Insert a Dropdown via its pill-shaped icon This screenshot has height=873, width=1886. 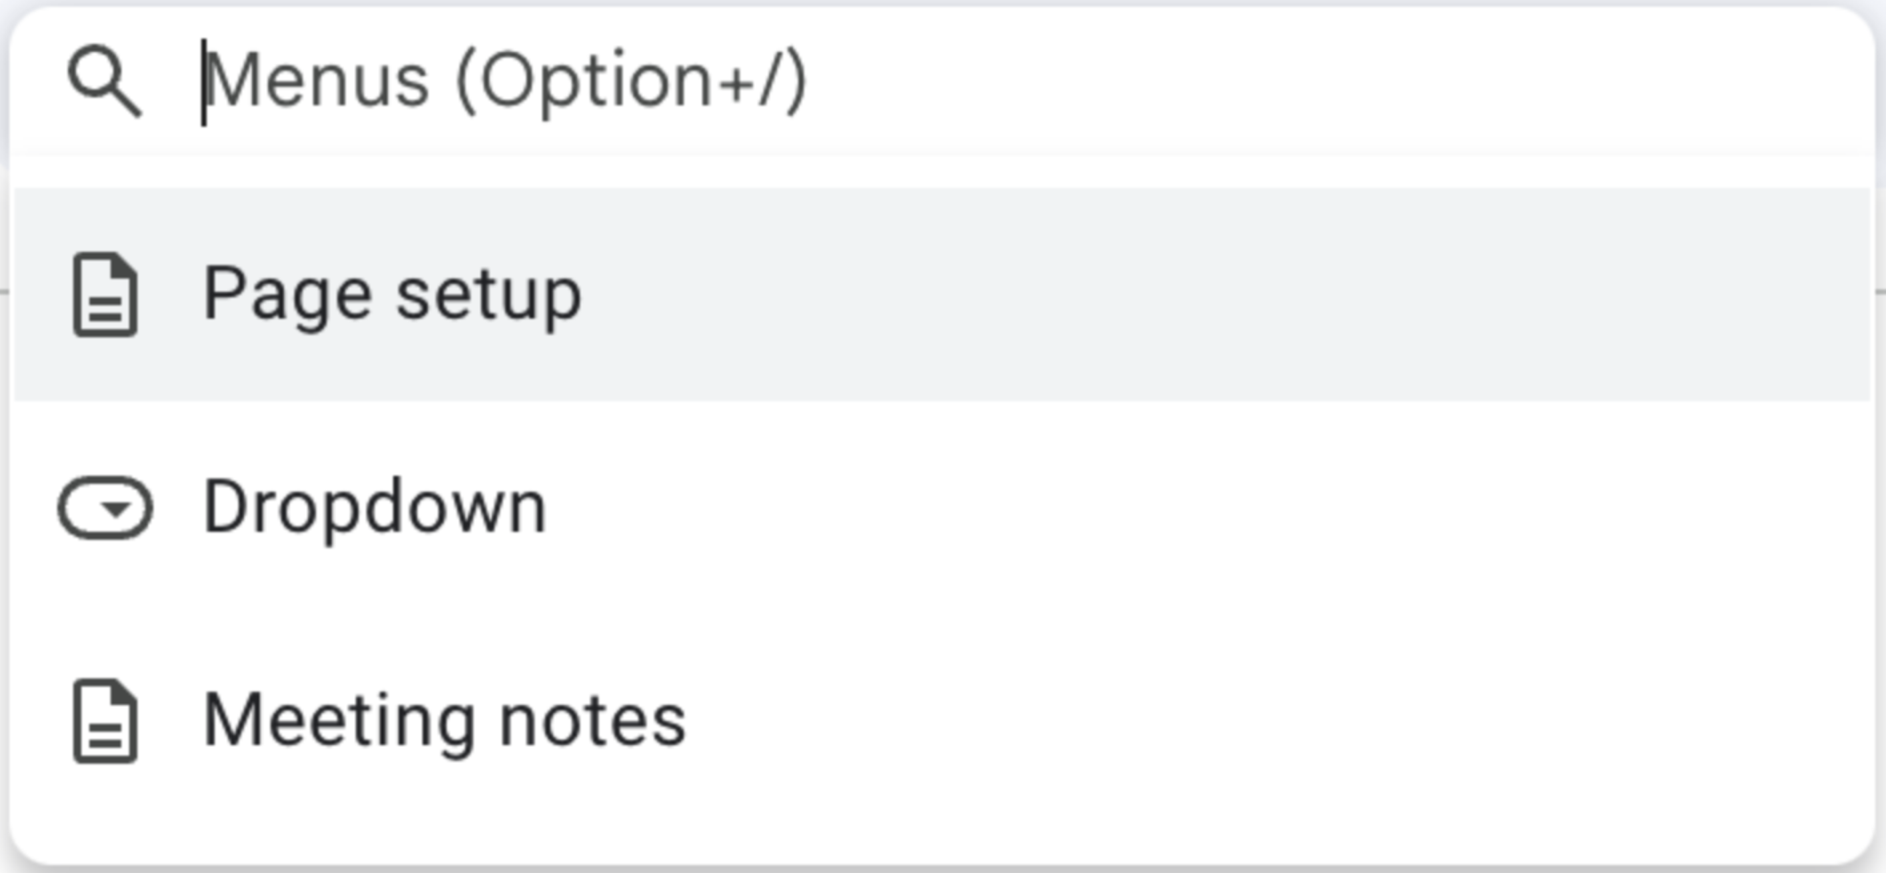click(x=105, y=508)
